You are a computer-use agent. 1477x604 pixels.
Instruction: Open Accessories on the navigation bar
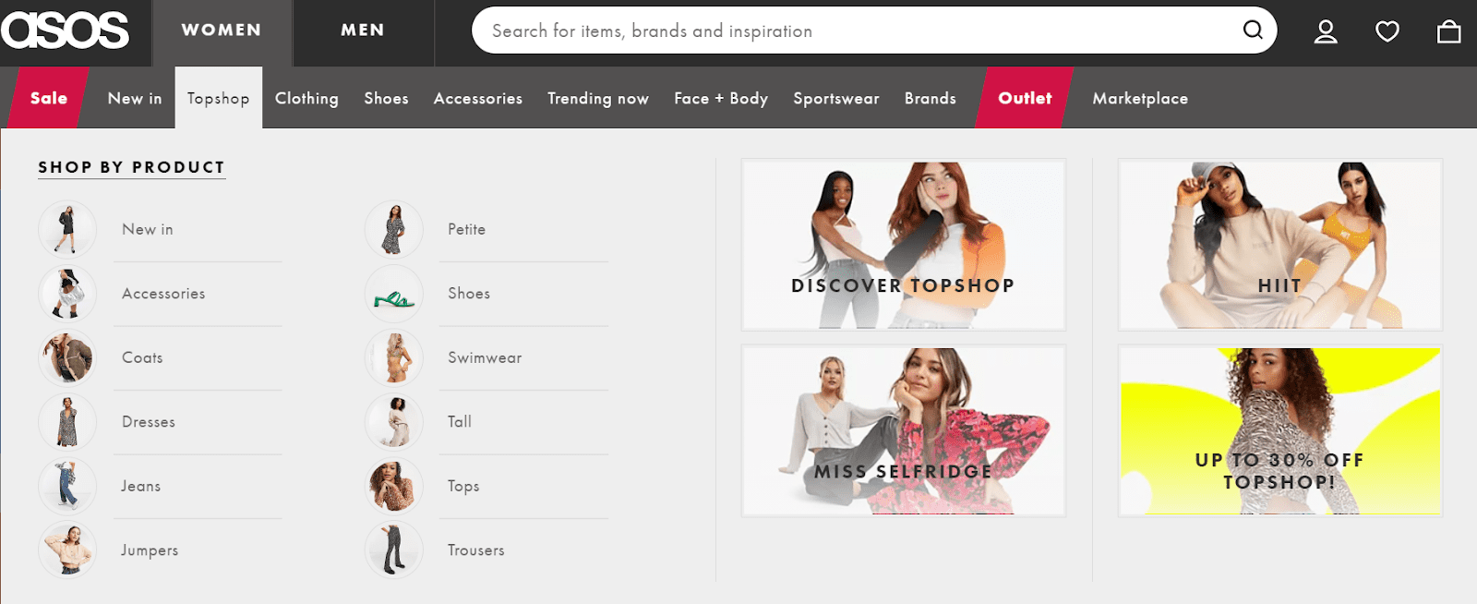tap(478, 98)
